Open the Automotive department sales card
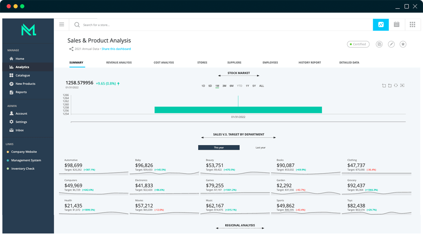 pos(93,166)
